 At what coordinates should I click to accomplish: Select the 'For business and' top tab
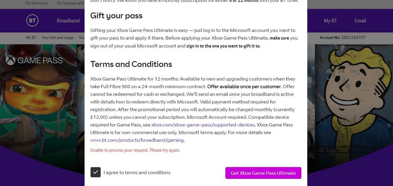[70, 3]
